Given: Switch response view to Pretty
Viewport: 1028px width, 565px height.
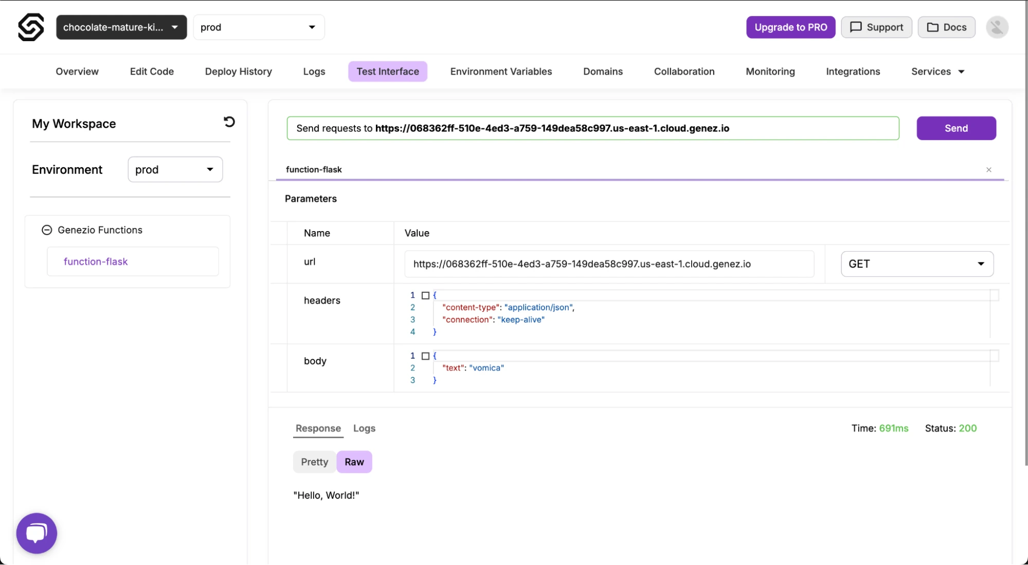Looking at the screenshot, I should (x=314, y=462).
